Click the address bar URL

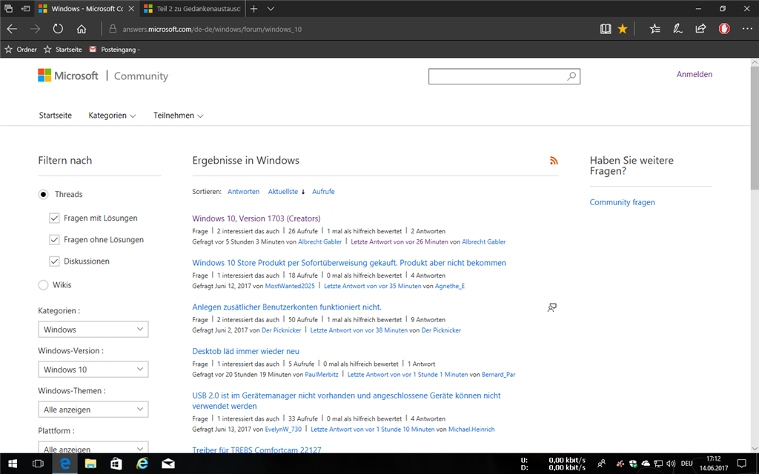[x=212, y=29]
